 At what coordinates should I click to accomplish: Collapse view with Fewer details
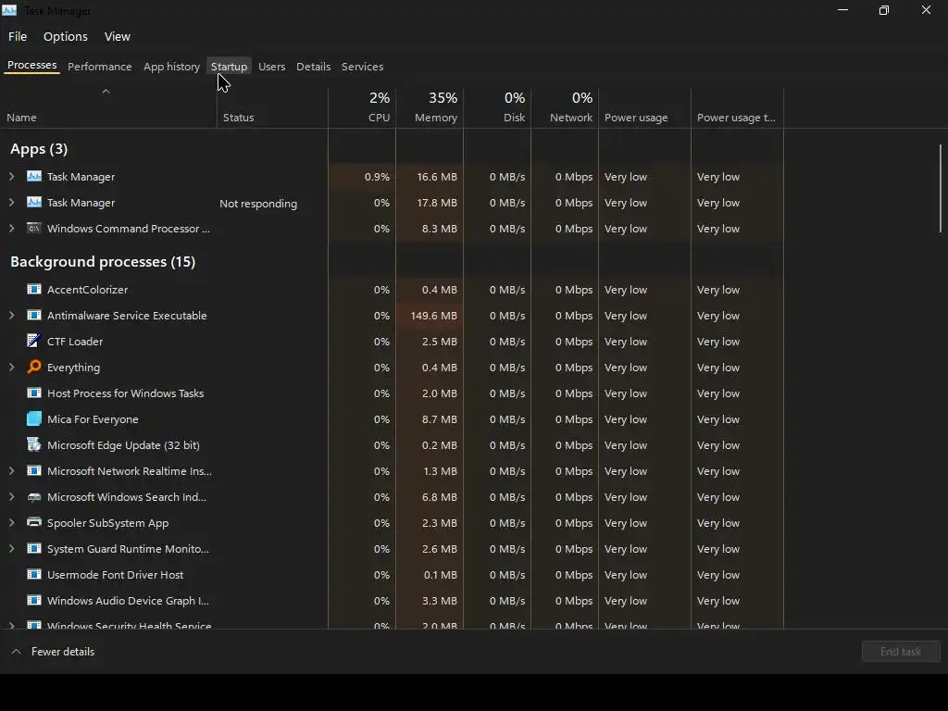click(53, 652)
